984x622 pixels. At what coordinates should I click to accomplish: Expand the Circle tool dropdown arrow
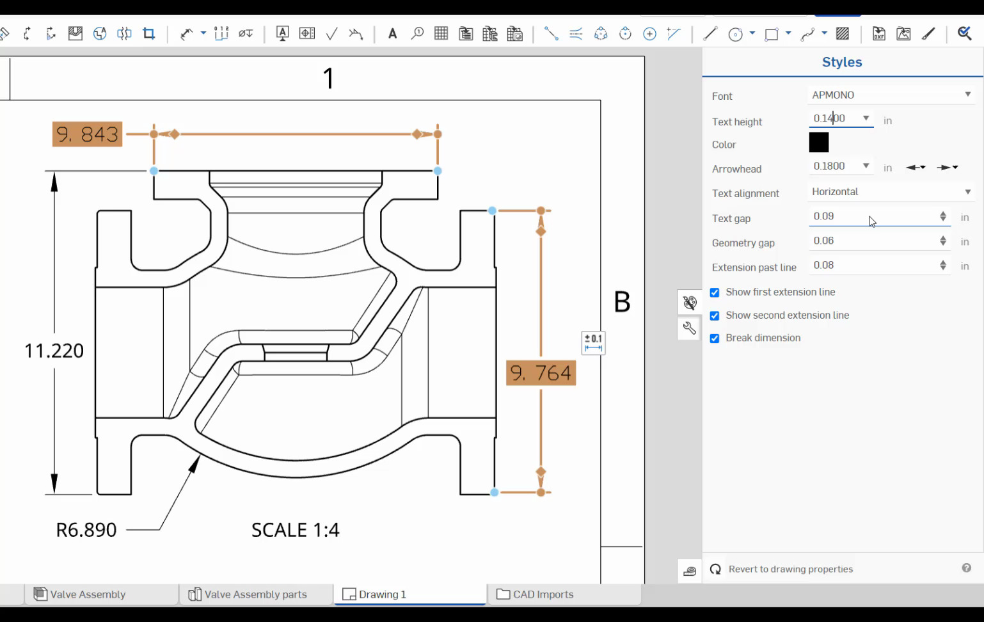752,33
